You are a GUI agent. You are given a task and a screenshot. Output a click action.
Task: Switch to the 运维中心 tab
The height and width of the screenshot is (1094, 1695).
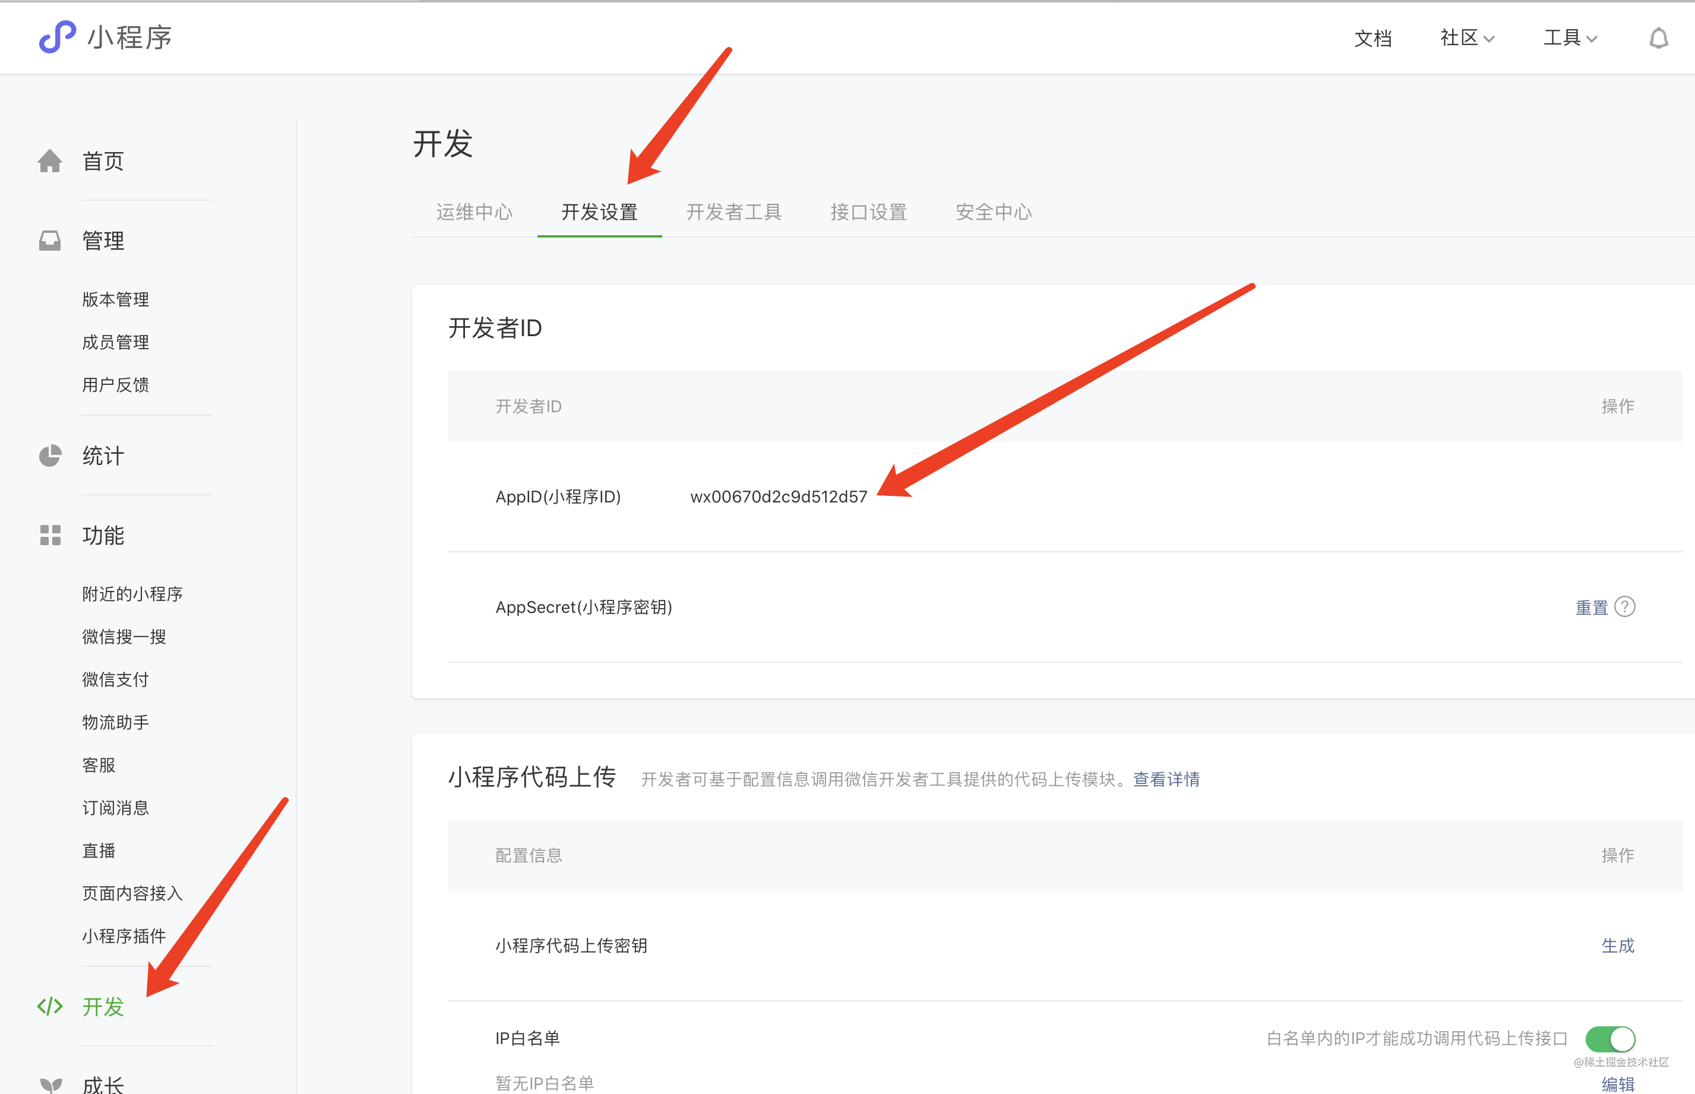474,211
